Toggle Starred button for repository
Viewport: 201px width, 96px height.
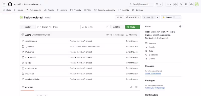click(169, 17)
